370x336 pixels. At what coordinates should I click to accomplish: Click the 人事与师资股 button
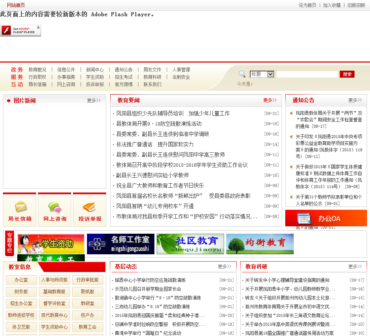tap(54, 280)
